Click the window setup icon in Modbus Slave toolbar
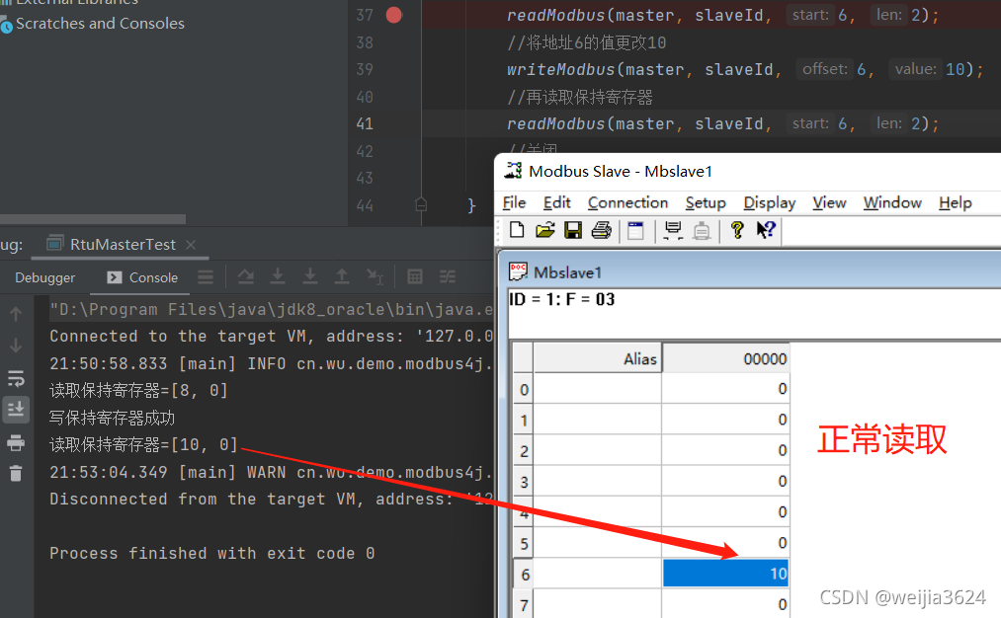 point(635,230)
